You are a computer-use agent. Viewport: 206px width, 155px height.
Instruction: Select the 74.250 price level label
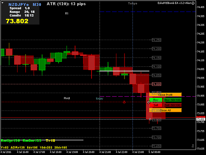click(x=156, y=40)
